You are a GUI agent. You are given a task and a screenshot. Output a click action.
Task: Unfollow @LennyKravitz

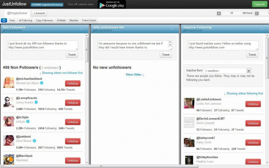(x=73, y=103)
